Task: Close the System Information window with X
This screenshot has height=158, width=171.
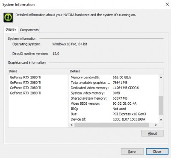Action: (x=167, y=4)
